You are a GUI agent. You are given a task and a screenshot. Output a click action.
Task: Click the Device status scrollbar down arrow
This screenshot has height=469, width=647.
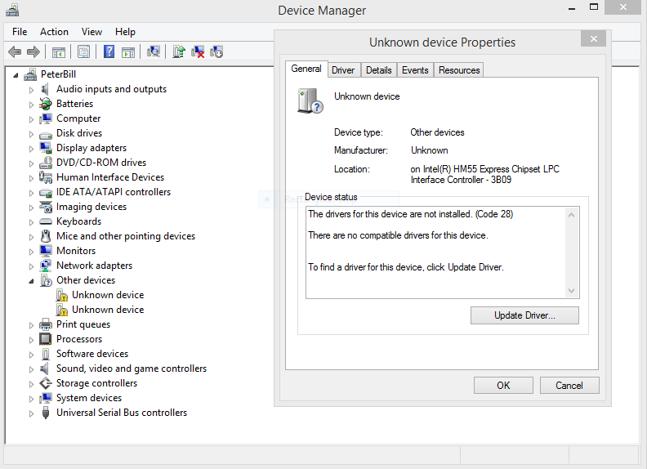tap(572, 291)
